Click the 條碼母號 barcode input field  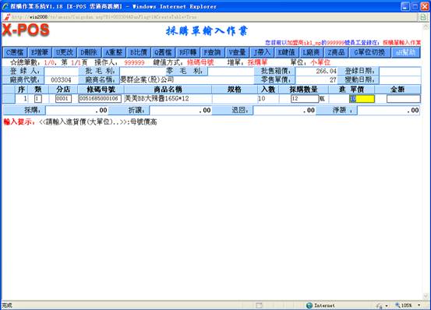tap(100, 99)
